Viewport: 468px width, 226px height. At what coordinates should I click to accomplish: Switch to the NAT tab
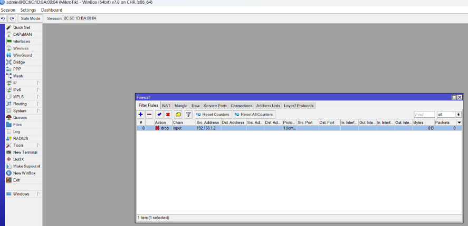166,106
